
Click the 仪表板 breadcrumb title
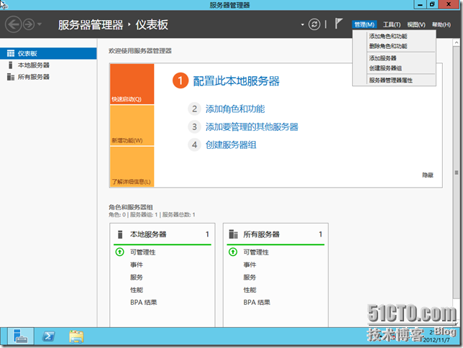pos(152,24)
